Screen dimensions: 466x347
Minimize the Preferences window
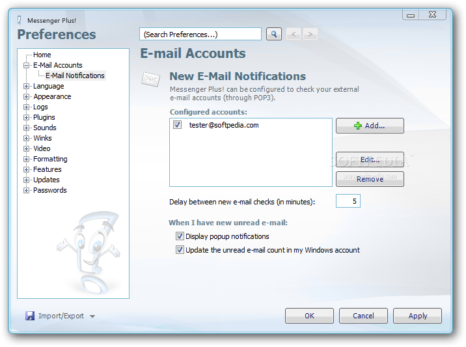click(411, 14)
